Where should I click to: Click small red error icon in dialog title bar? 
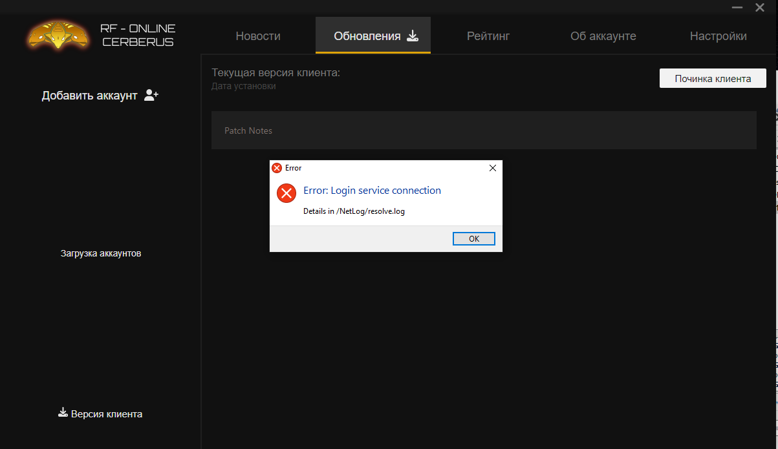click(277, 168)
